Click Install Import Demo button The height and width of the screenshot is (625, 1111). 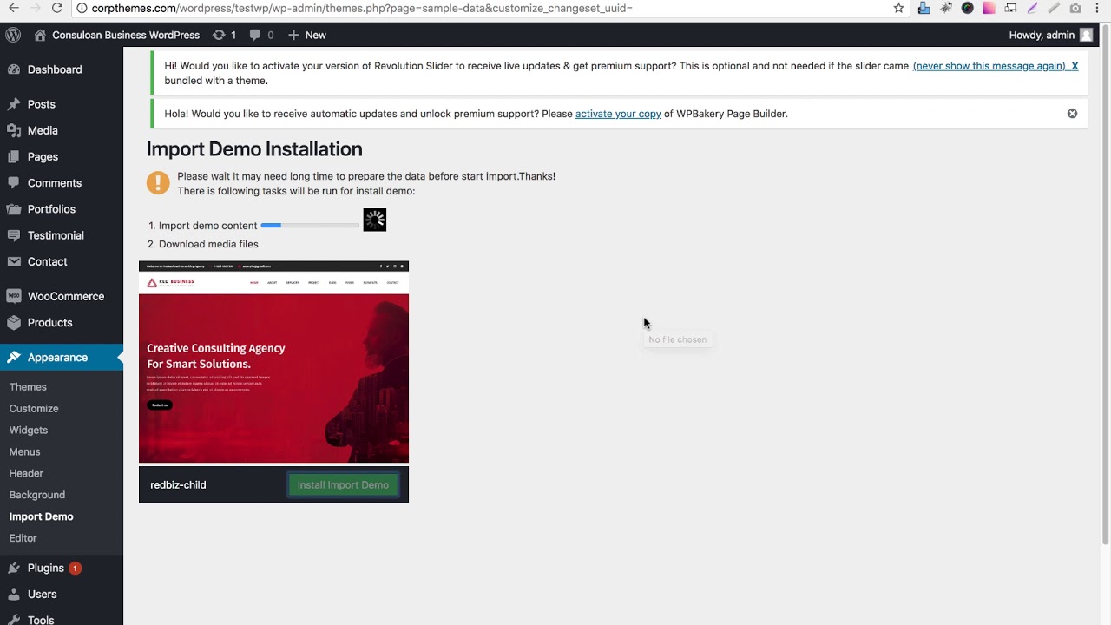343,485
